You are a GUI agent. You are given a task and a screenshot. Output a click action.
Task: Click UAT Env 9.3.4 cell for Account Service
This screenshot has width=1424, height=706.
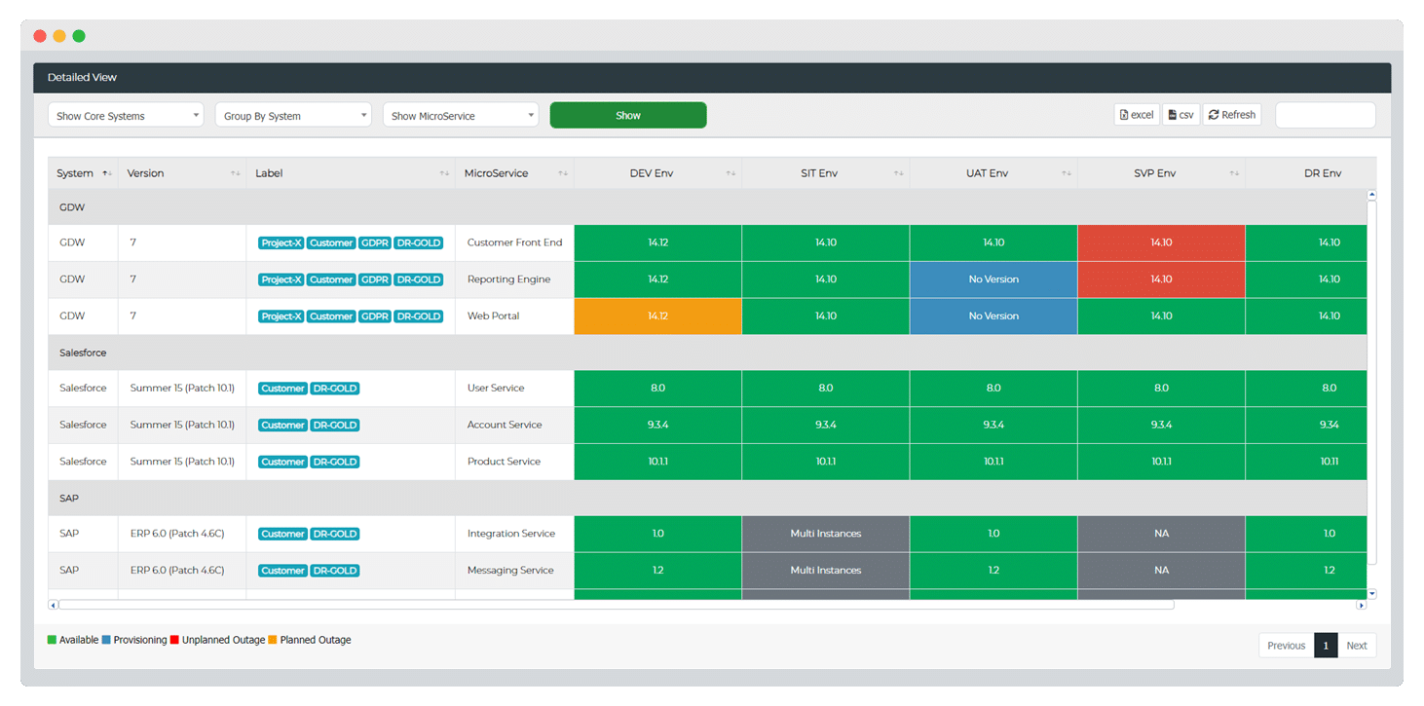(993, 426)
